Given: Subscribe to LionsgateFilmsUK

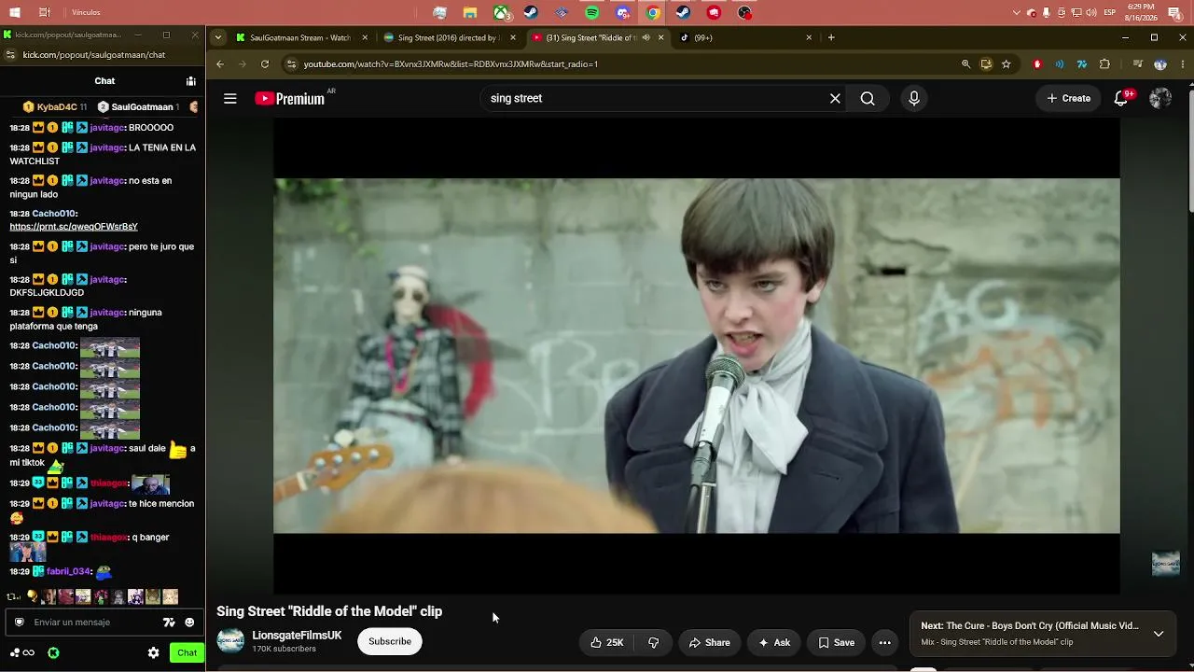Looking at the screenshot, I should coord(390,641).
